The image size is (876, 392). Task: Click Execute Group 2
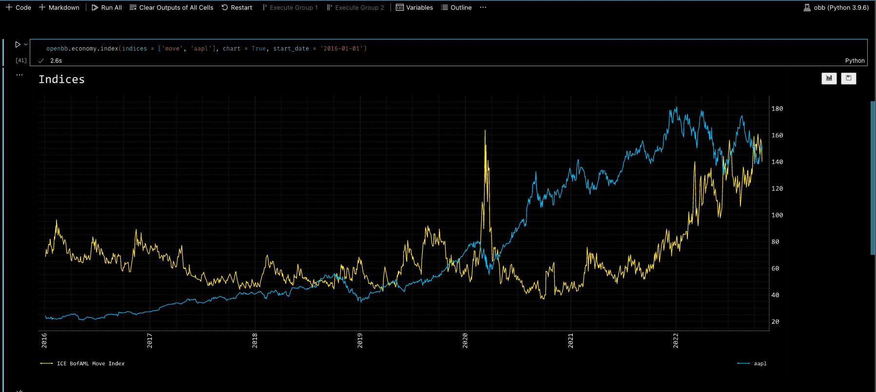[x=355, y=7]
